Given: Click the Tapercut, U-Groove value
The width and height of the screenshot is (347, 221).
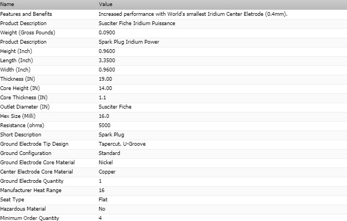Looking at the screenshot, I should click(122, 144).
